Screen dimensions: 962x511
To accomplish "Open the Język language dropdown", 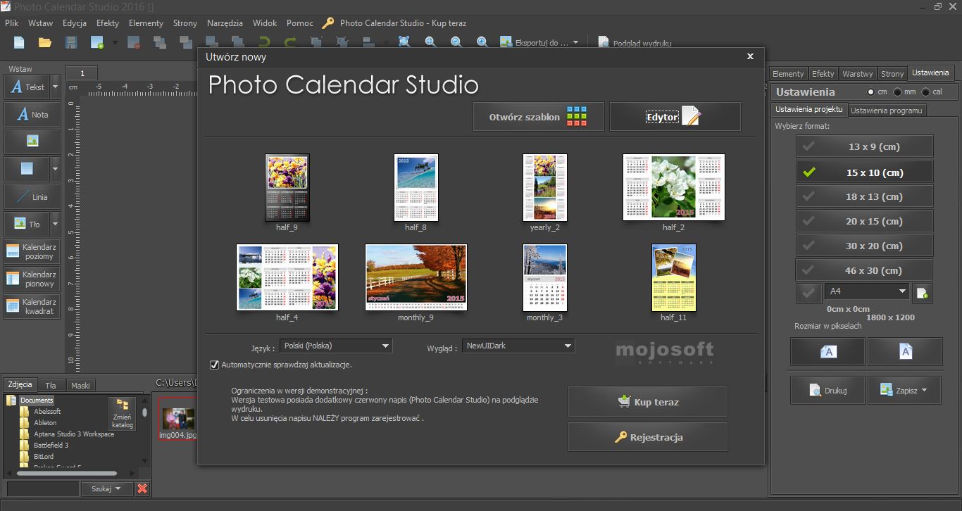I will tap(336, 346).
